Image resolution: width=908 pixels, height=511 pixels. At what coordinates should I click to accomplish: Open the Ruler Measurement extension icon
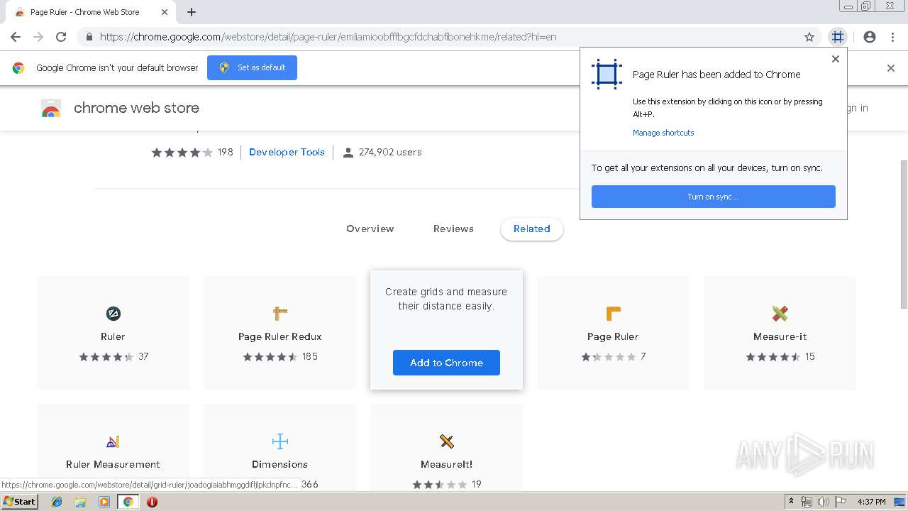pos(113,441)
